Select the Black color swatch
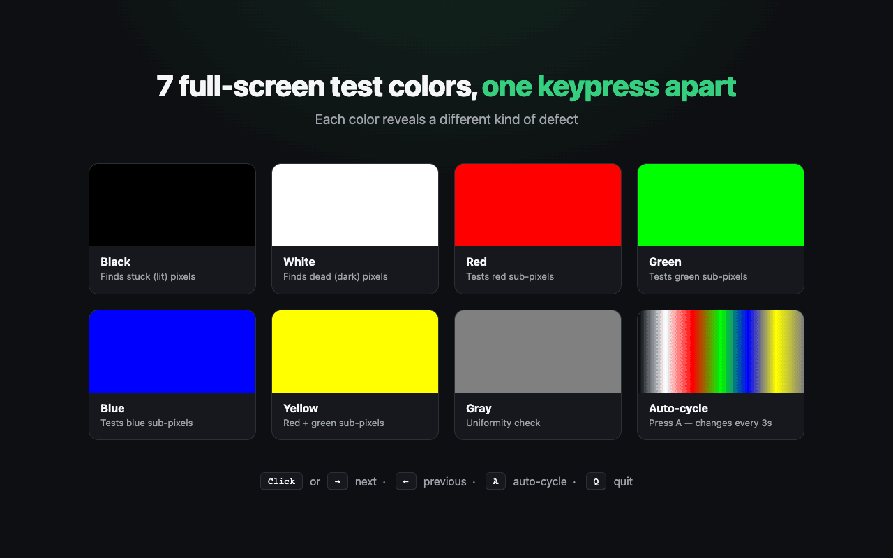This screenshot has height=558, width=893. pos(172,205)
